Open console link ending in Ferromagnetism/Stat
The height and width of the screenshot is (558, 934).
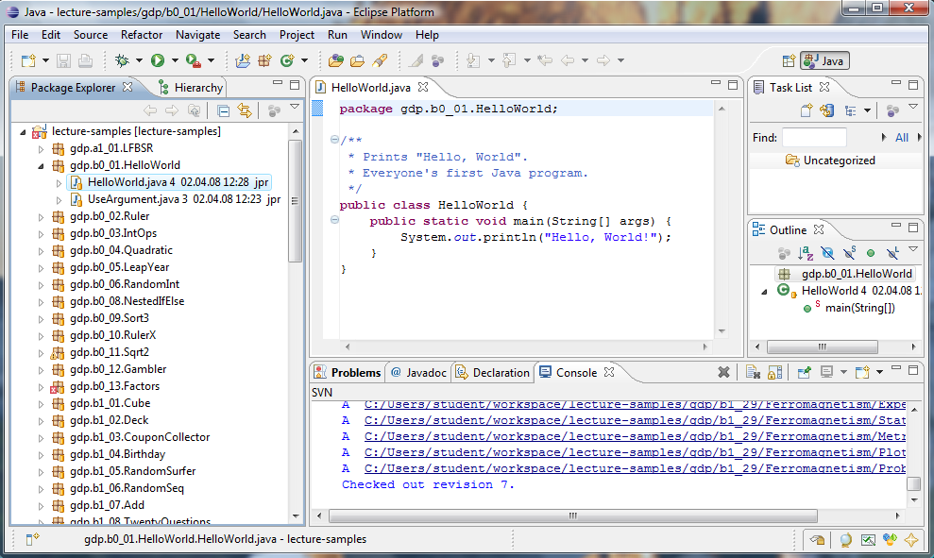635,420
